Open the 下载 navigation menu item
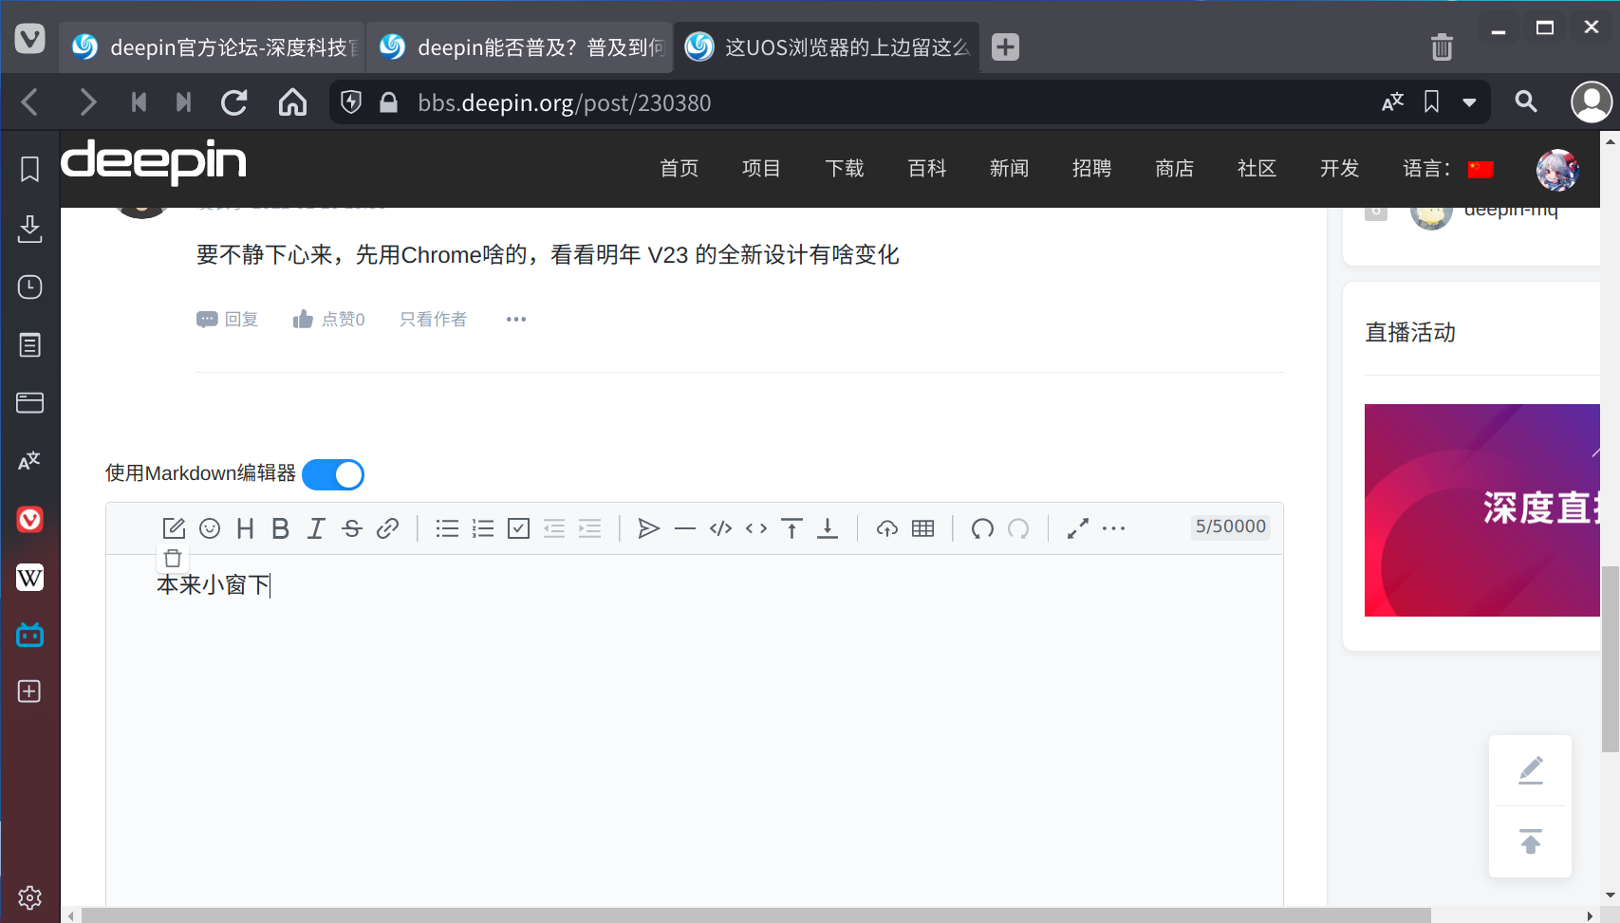Screen dimensions: 1620x923 tap(844, 169)
